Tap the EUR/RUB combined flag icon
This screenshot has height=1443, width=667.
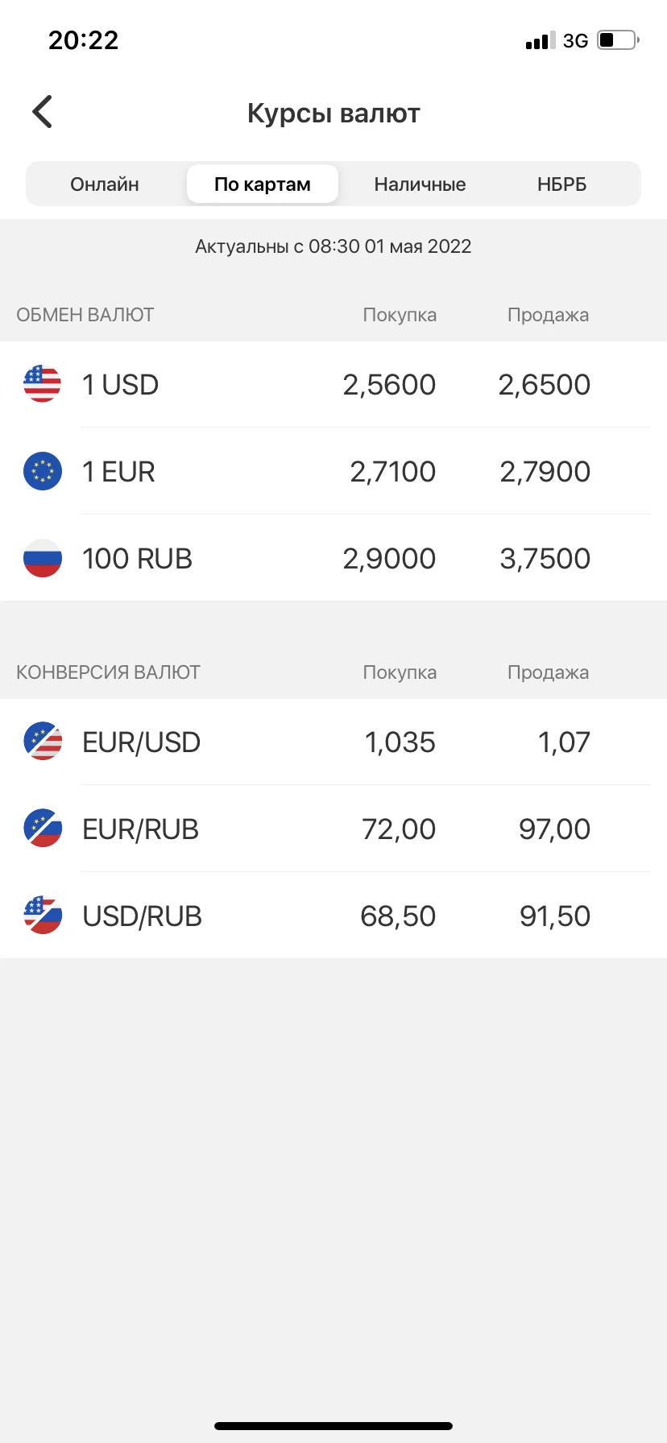click(43, 829)
